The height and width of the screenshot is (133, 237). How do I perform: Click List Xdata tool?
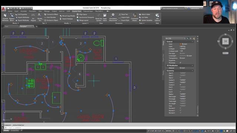point(143,17)
